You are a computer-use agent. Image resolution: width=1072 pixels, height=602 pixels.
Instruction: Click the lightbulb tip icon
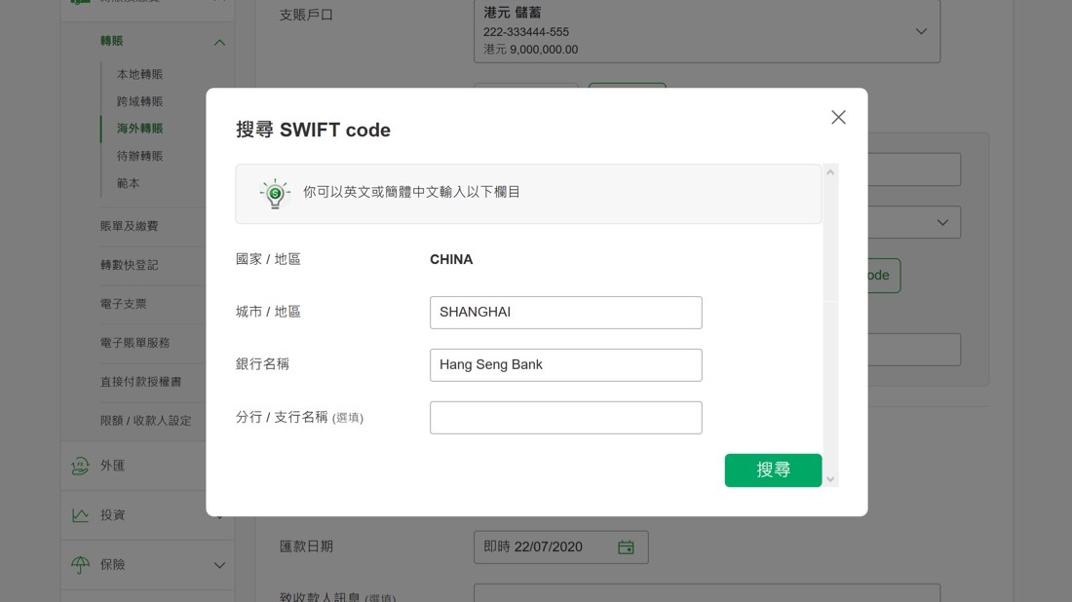(x=275, y=193)
